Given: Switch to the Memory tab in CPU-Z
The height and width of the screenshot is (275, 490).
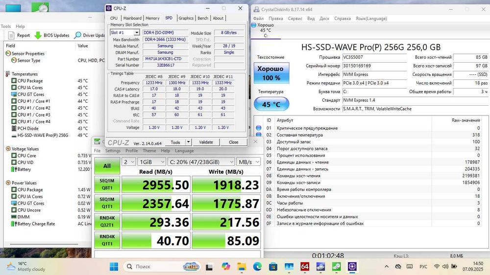Looking at the screenshot, I should 152,18.
